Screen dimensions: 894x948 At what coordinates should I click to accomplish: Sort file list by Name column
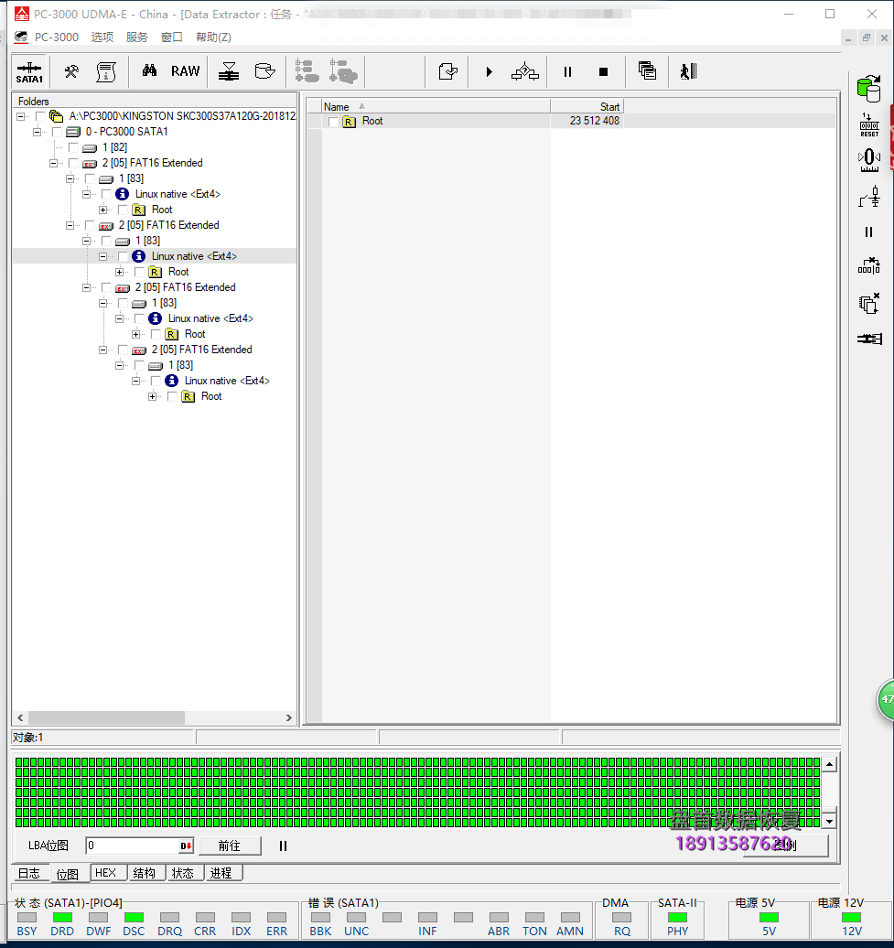436,107
